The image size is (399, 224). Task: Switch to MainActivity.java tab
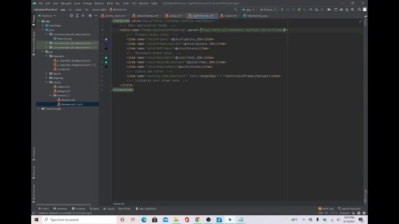coord(256,16)
